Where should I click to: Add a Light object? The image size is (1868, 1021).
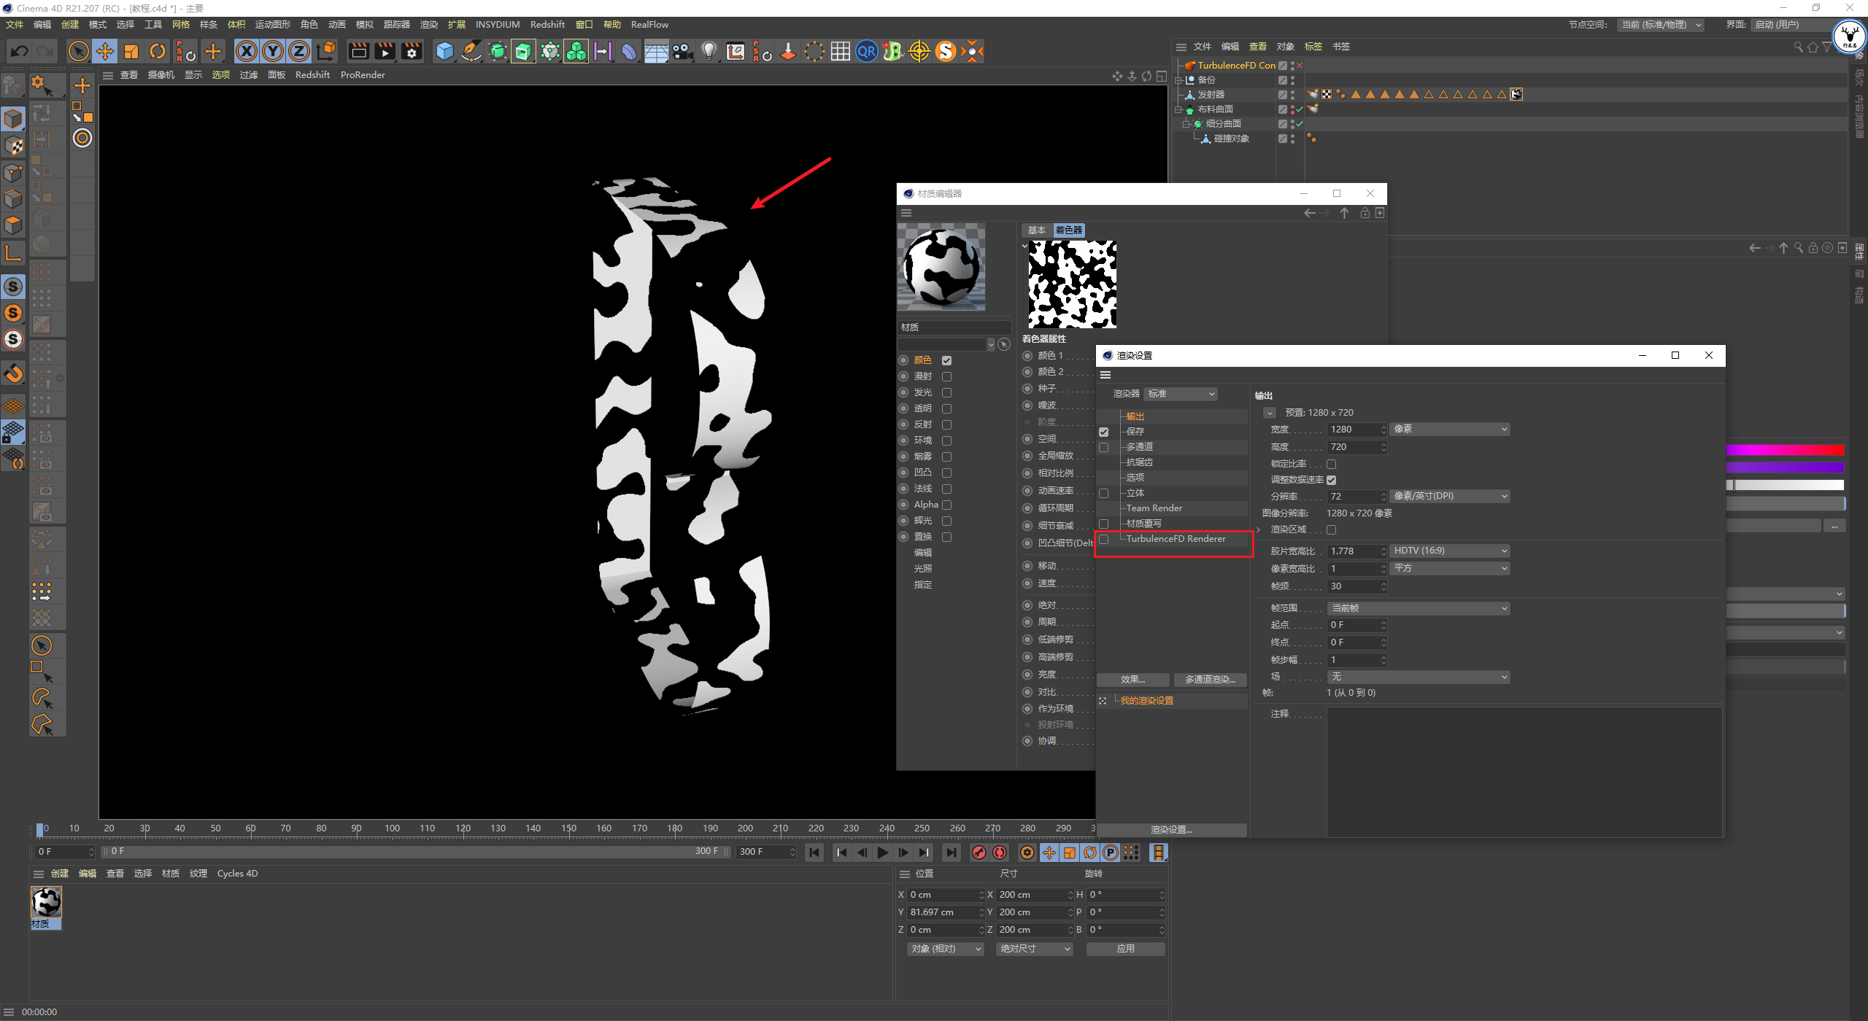coord(709,51)
